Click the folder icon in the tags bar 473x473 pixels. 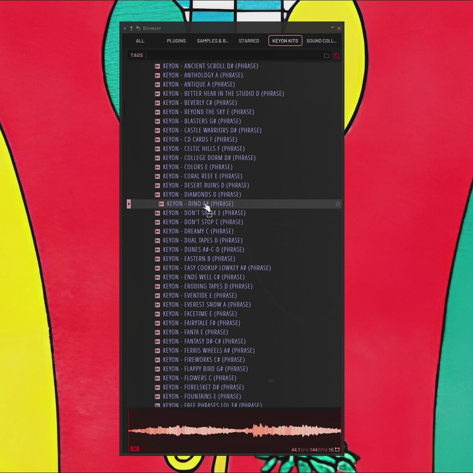326,56
